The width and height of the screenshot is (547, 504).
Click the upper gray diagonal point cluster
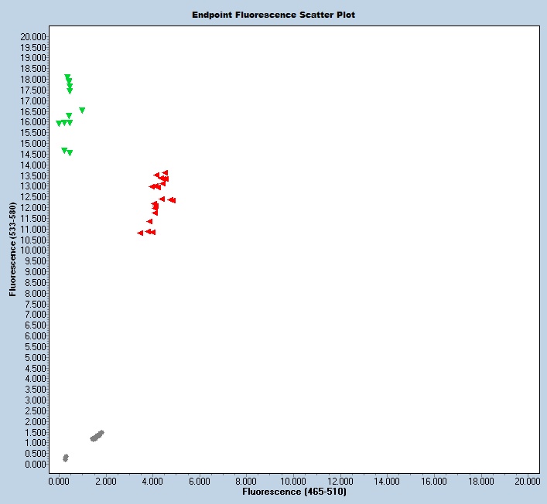pyautogui.click(x=97, y=436)
